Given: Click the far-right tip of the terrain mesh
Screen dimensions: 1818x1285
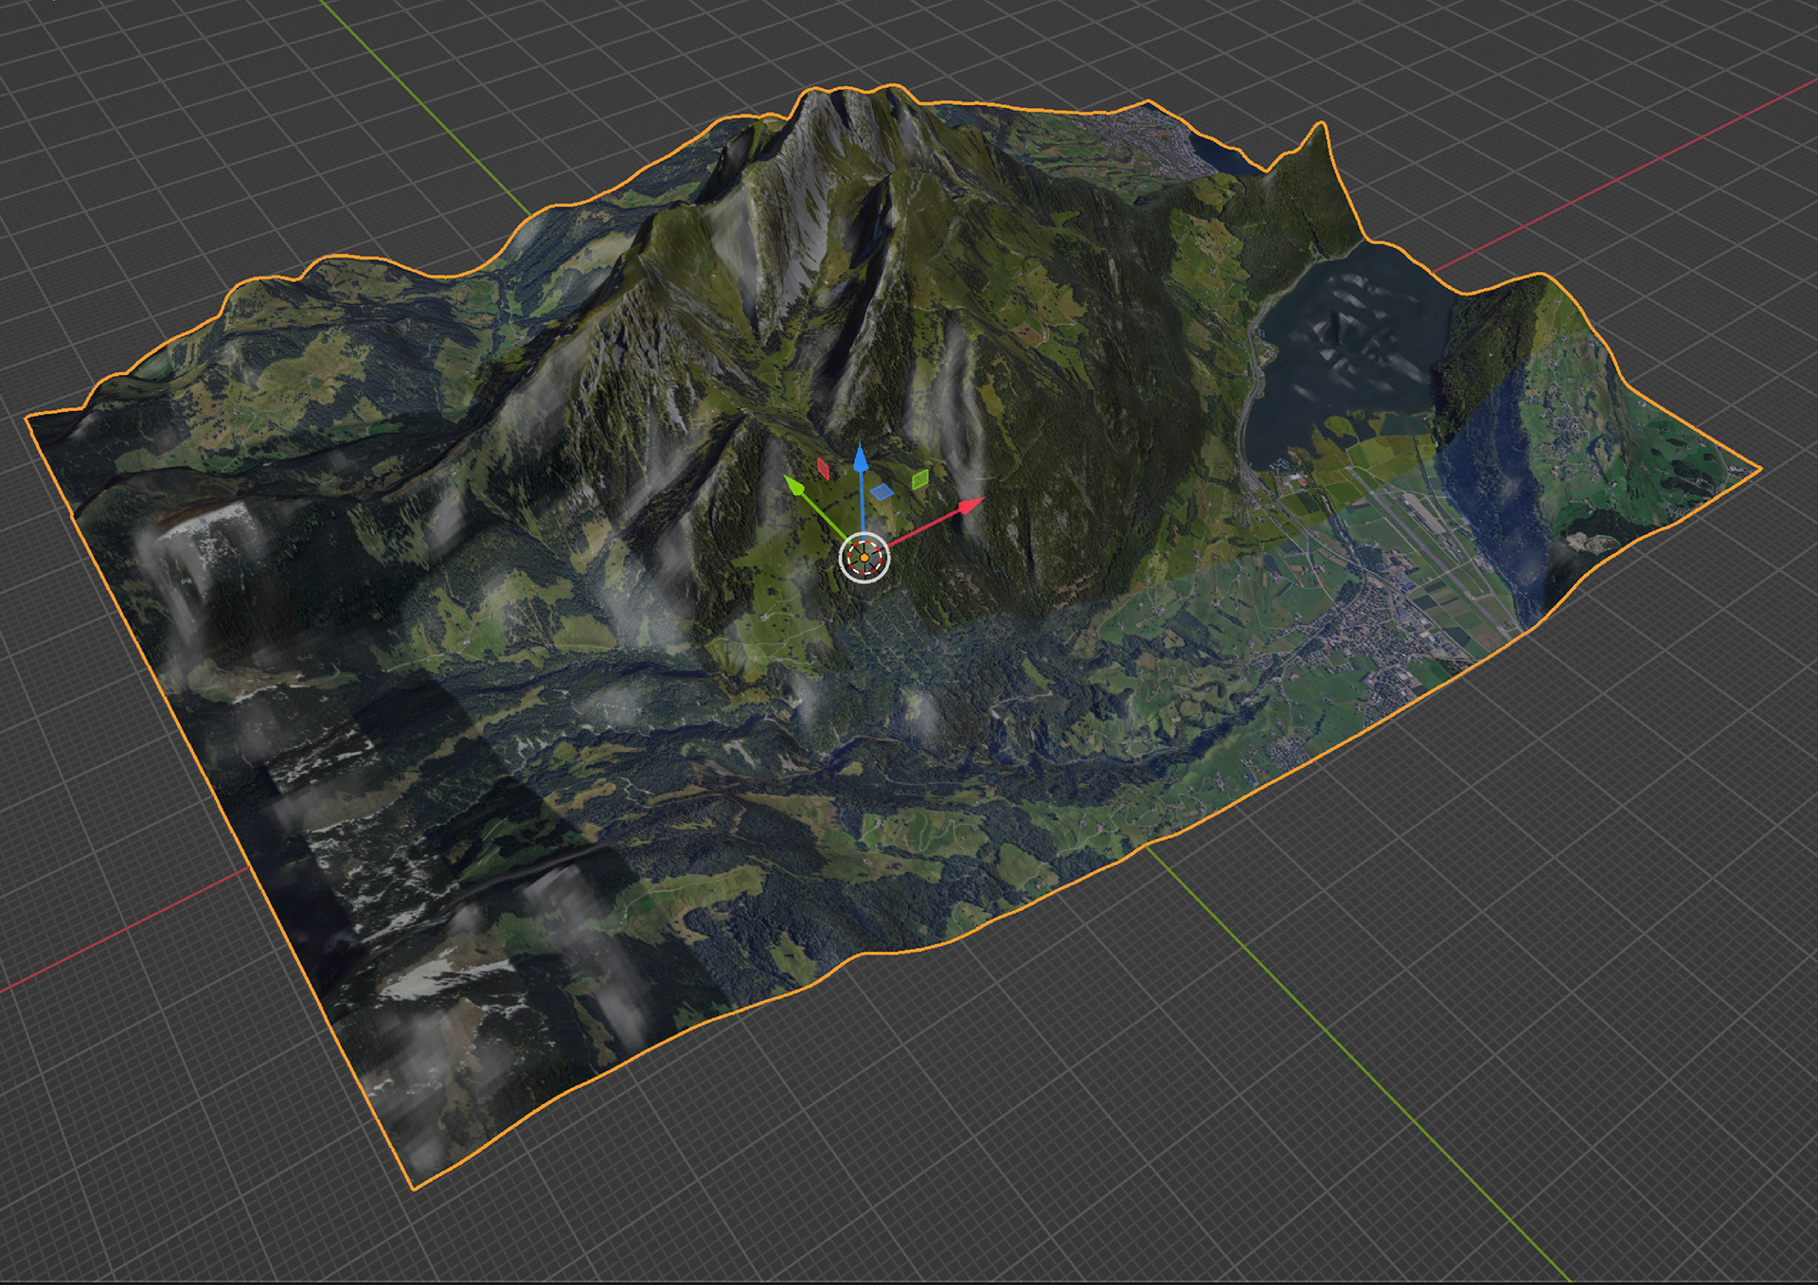Looking at the screenshot, I should (1757, 468).
